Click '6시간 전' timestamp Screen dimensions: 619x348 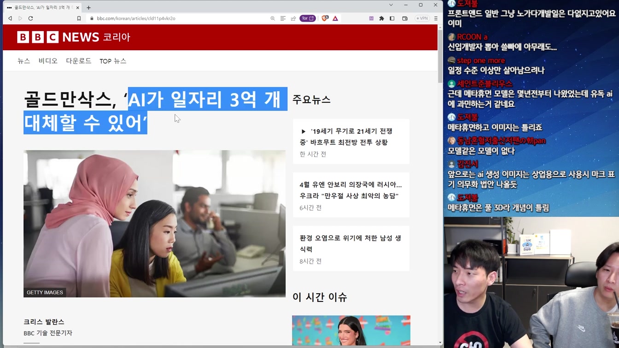click(310, 208)
